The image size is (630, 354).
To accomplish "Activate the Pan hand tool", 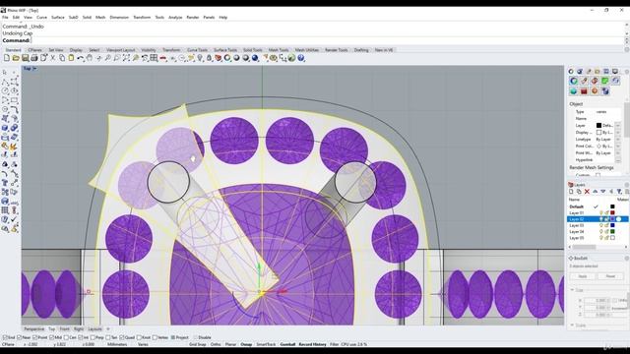I will click(x=90, y=58).
